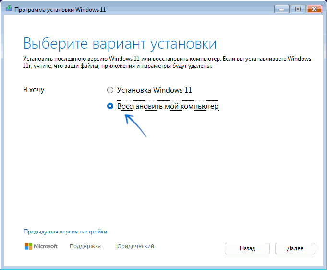
Task: Click the "Назад" button
Action: 247,248
